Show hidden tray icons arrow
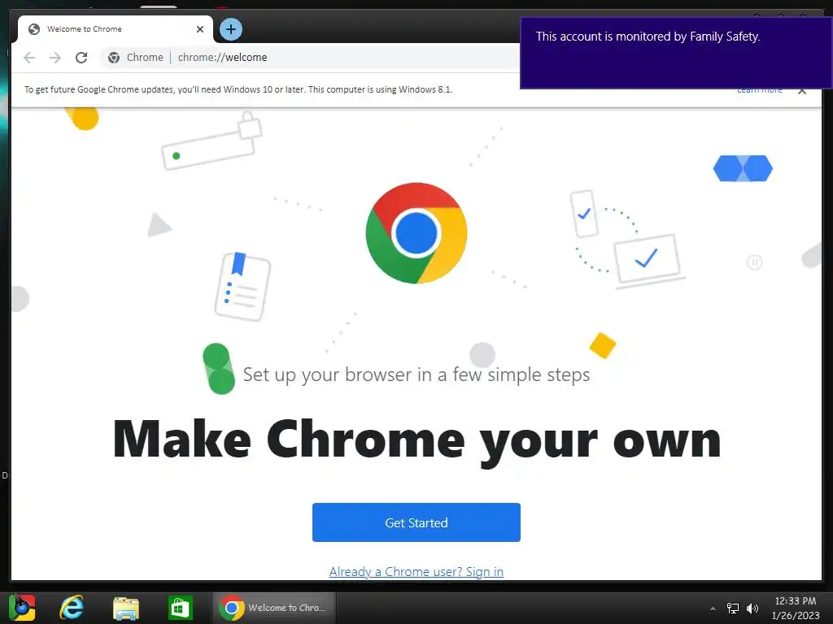833x624 pixels. [x=713, y=609]
